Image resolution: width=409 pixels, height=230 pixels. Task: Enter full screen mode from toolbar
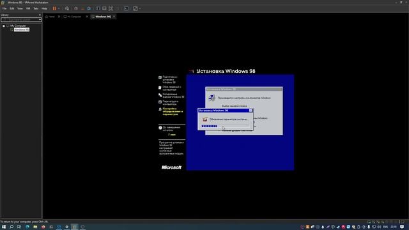[111, 8]
